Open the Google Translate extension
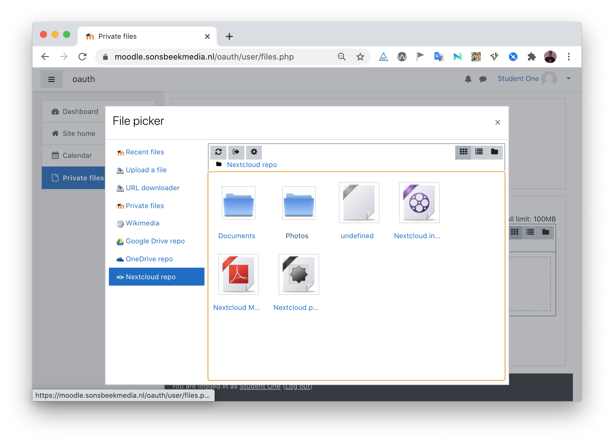The width and height of the screenshot is (614, 444). pyautogui.click(x=439, y=57)
